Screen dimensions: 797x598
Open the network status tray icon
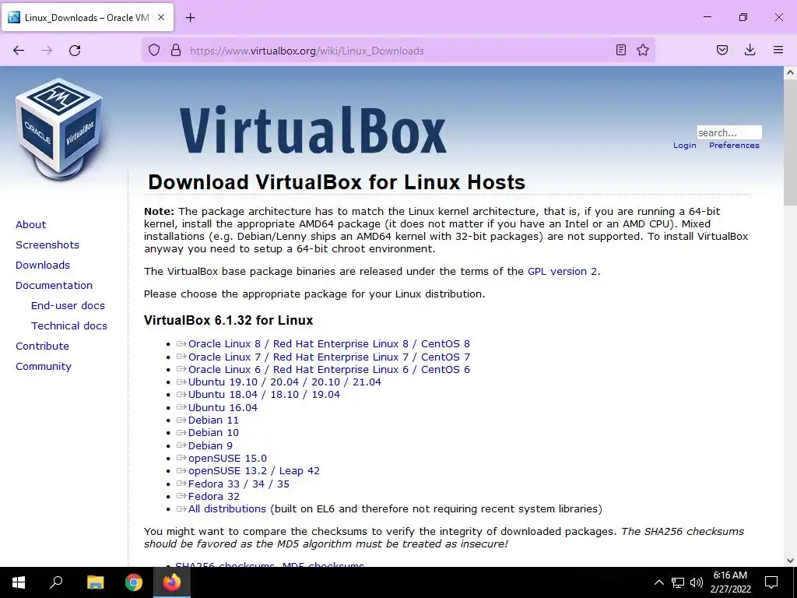(x=678, y=582)
